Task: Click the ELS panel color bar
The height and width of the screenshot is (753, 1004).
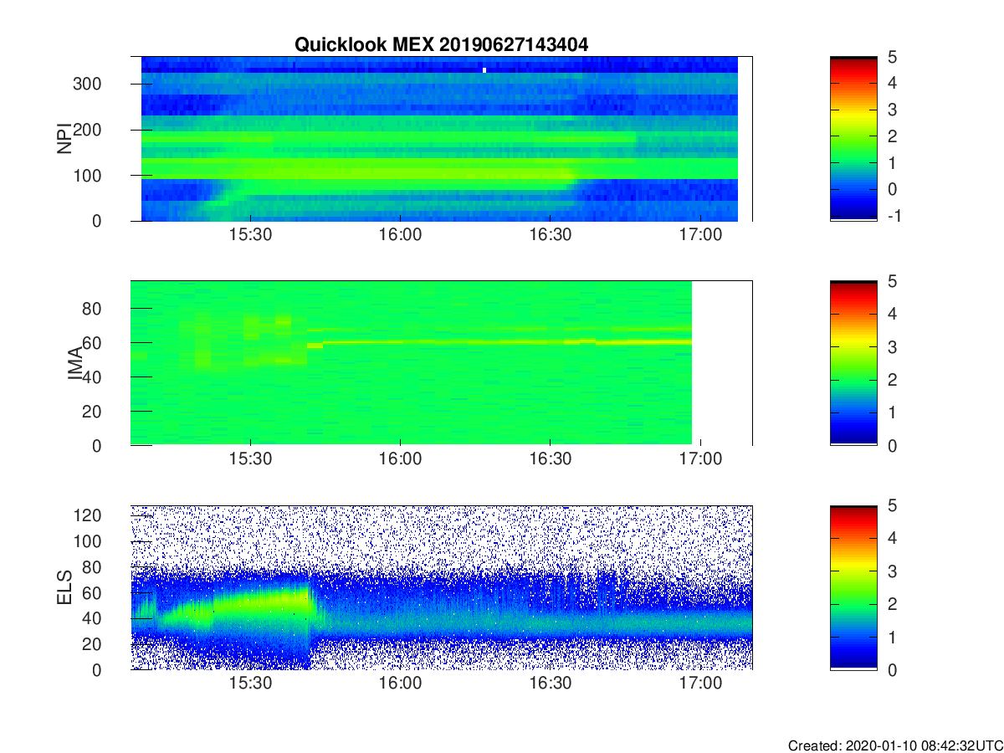Action: [x=853, y=588]
